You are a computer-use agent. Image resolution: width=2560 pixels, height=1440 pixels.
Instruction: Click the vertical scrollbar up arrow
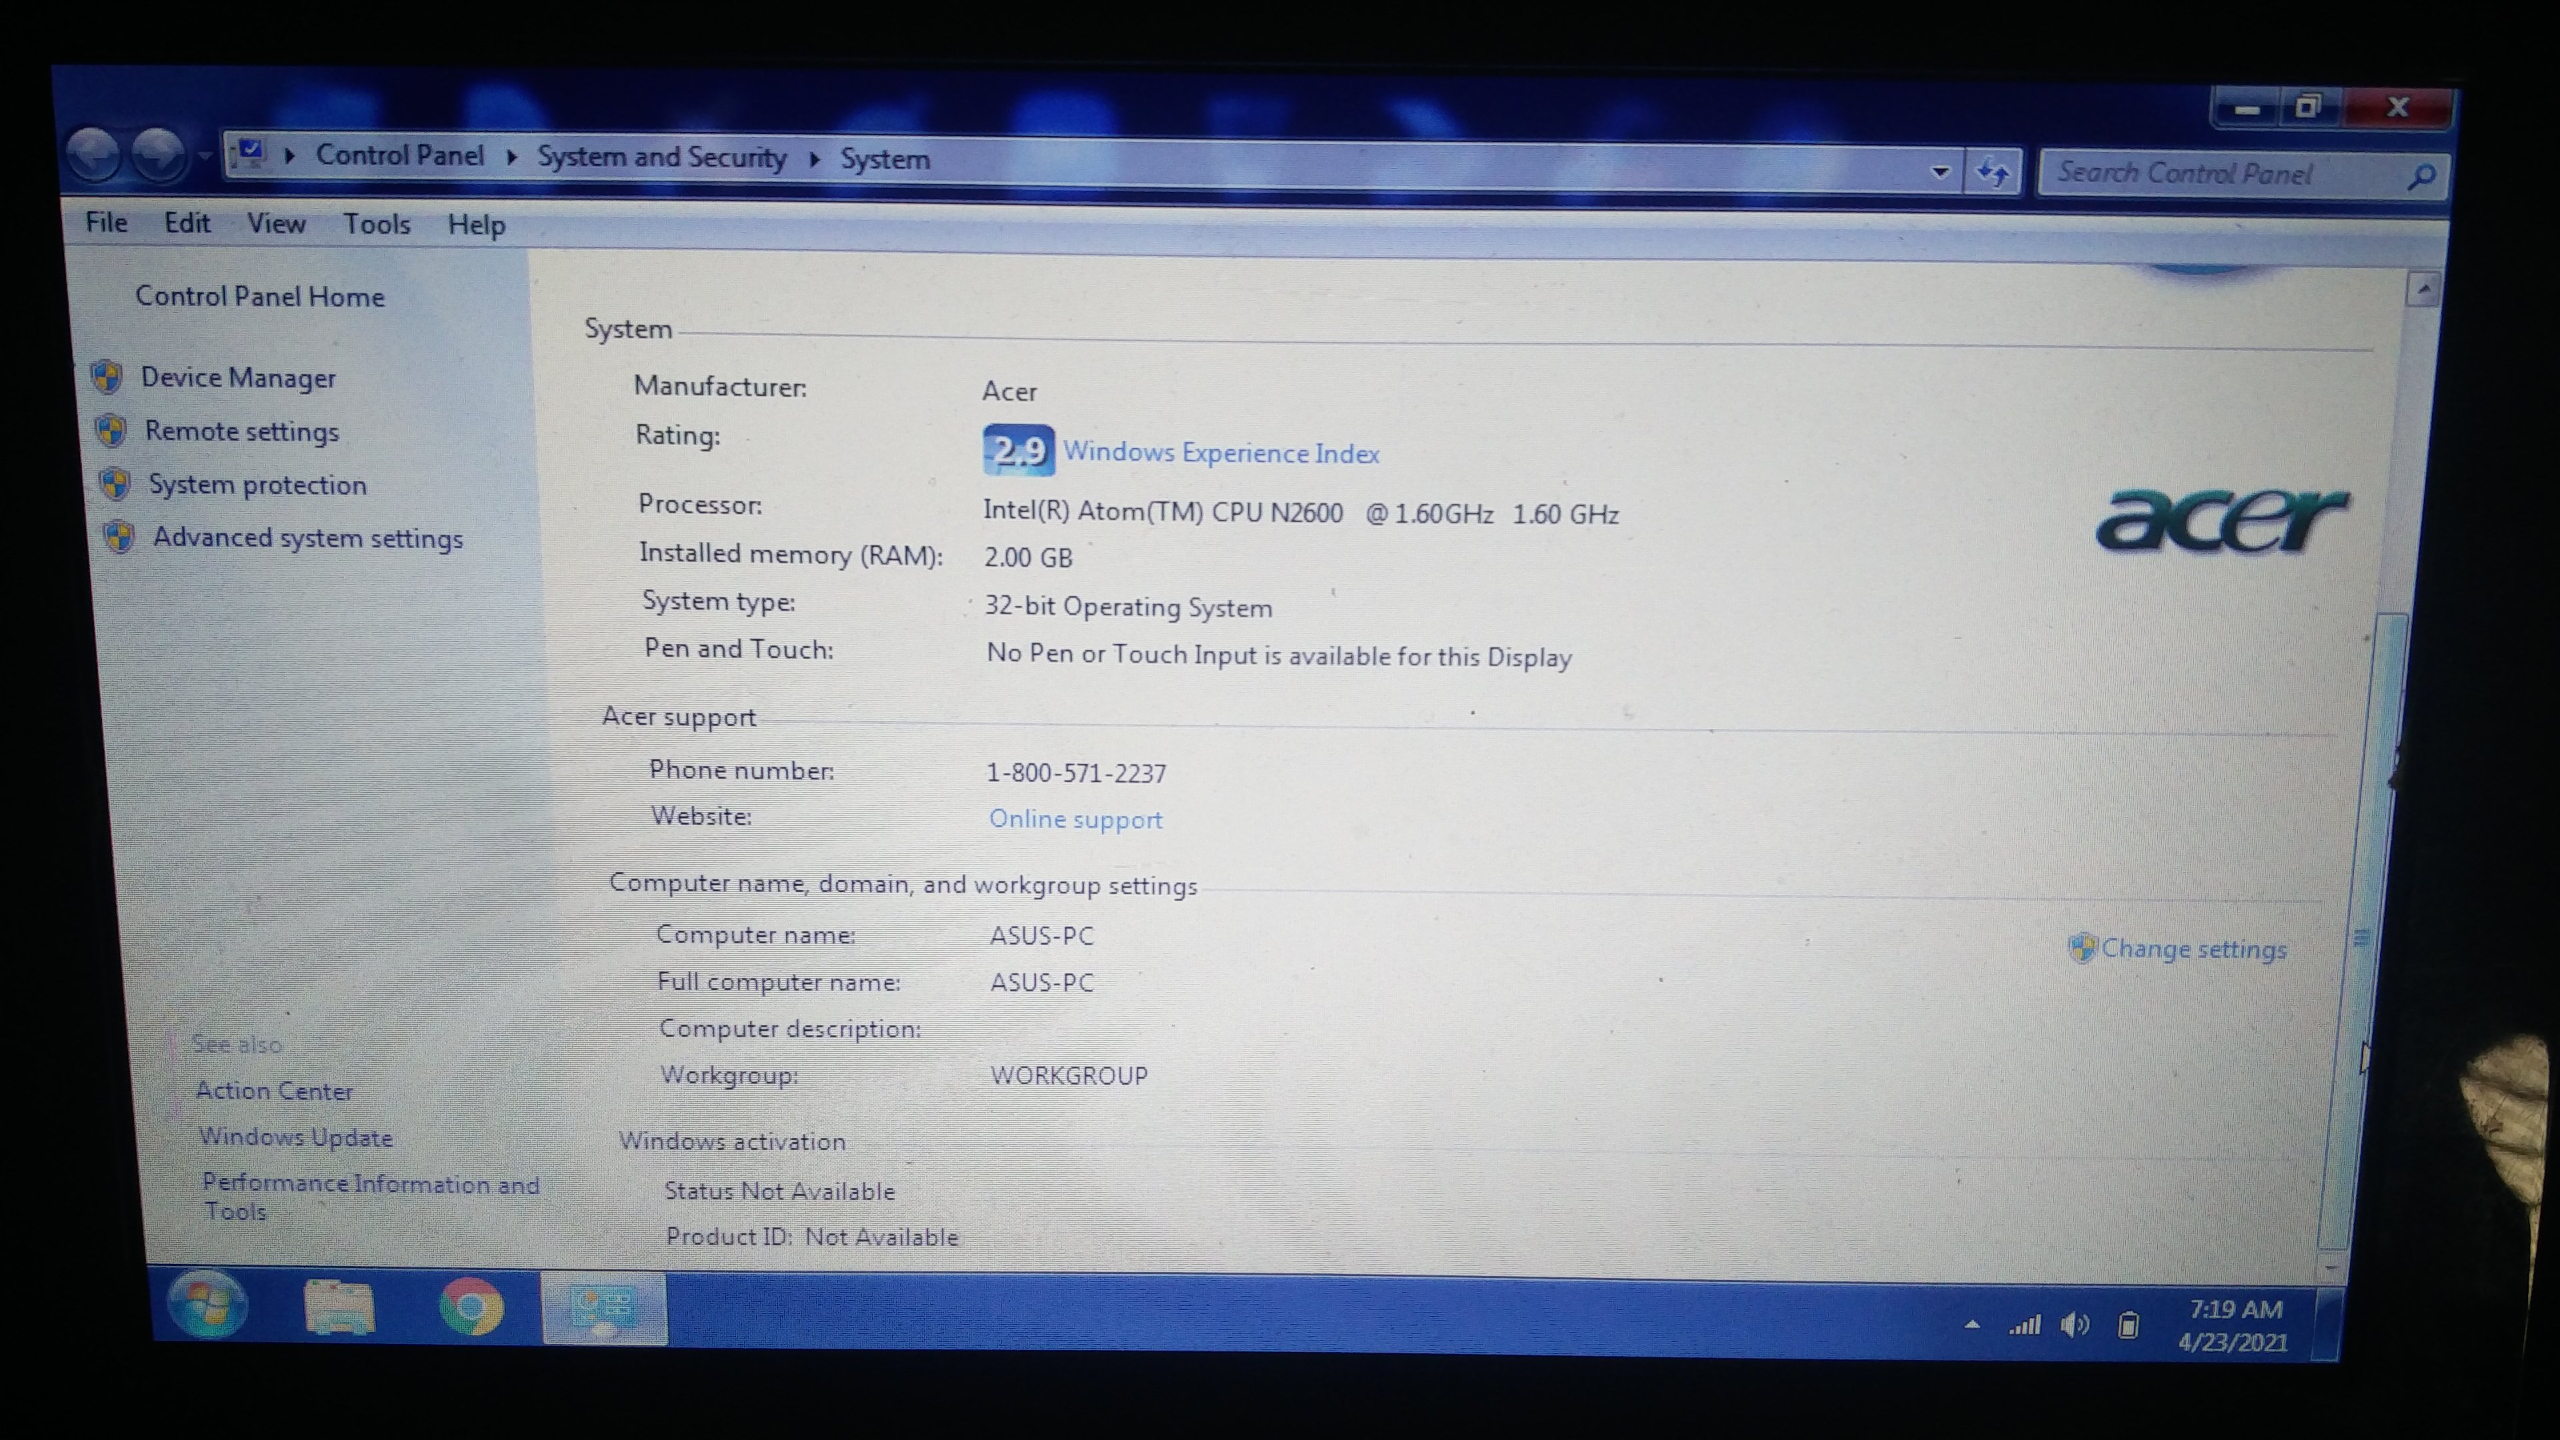point(2423,289)
